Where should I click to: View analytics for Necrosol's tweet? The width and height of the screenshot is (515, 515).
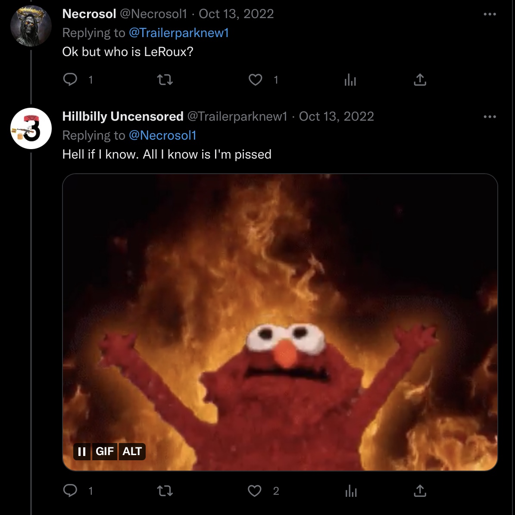coord(350,80)
